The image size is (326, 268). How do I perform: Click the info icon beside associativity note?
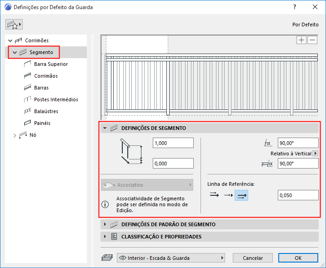pos(105,204)
